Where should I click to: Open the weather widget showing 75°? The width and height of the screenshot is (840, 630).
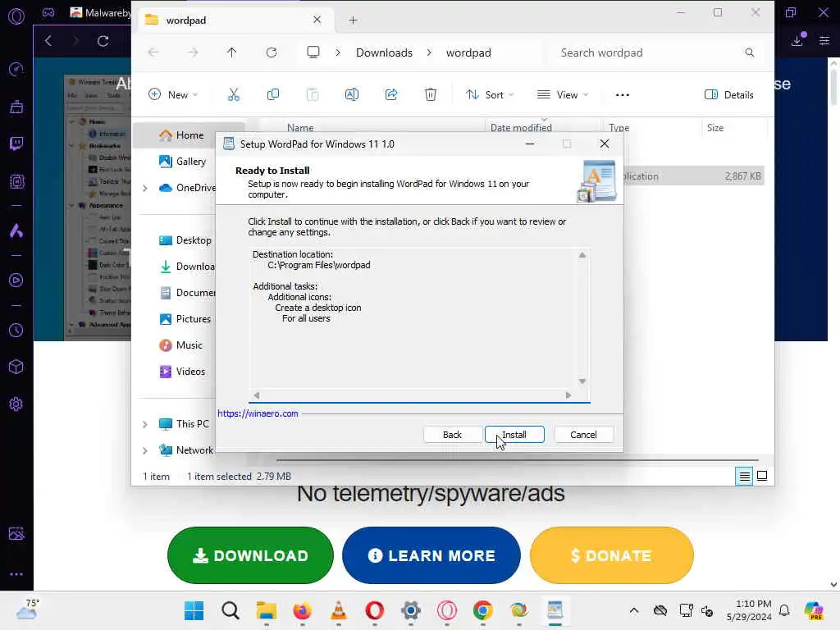pyautogui.click(x=27, y=609)
